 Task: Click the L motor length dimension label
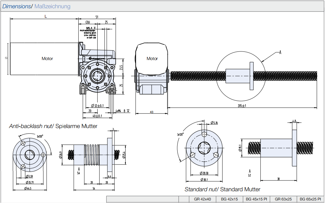pyautogui.click(x=46, y=17)
